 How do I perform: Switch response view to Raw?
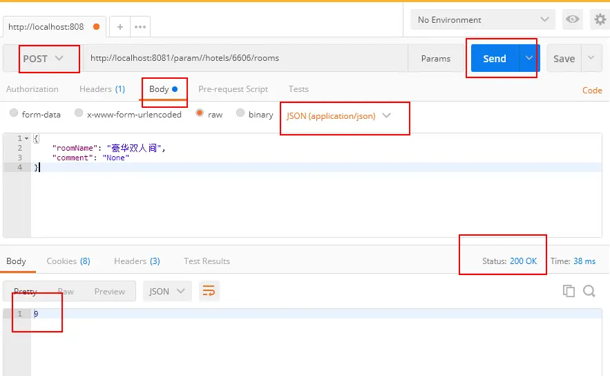click(66, 291)
